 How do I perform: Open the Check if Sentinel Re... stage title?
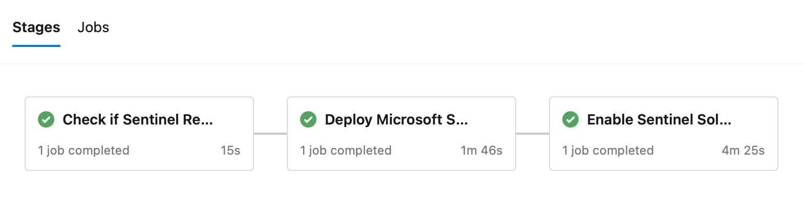138,119
